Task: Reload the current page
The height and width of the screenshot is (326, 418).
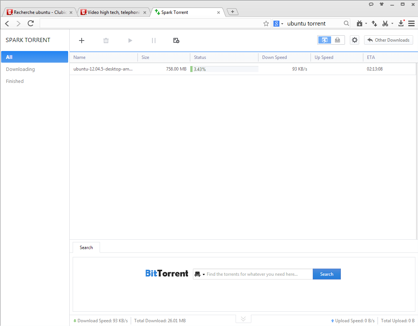Action: pos(31,23)
